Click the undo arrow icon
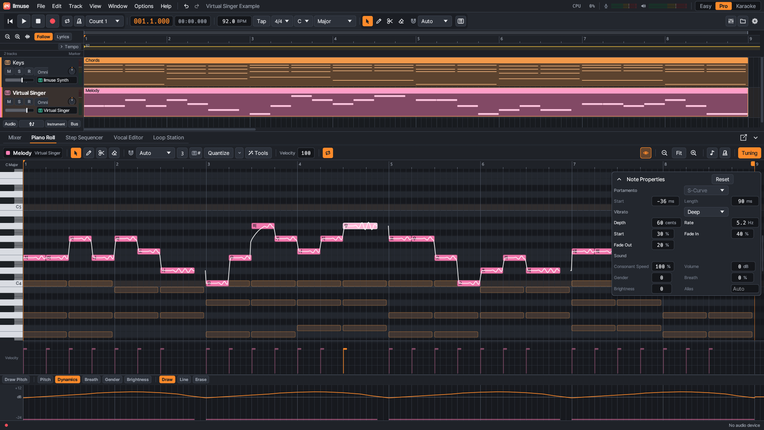 (186, 6)
